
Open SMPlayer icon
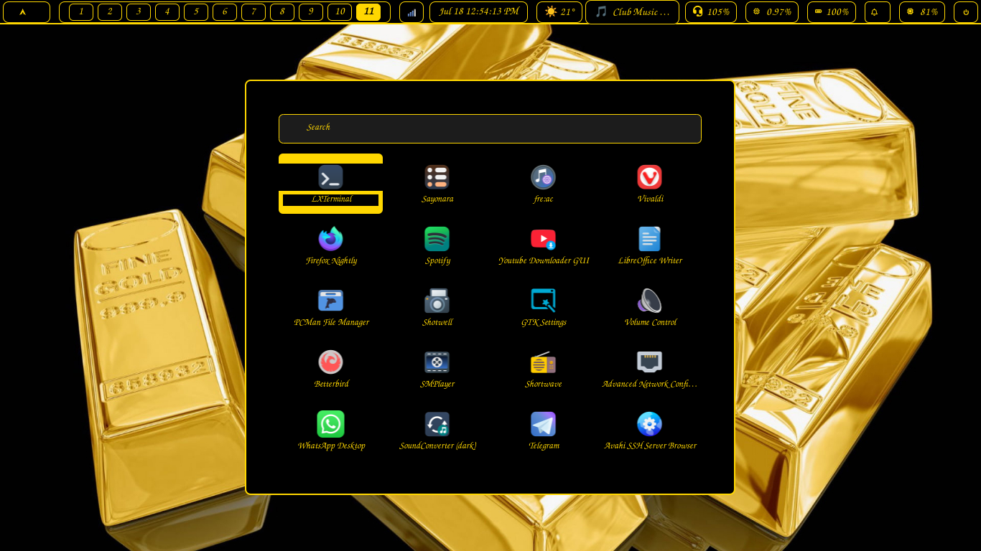coord(437,362)
